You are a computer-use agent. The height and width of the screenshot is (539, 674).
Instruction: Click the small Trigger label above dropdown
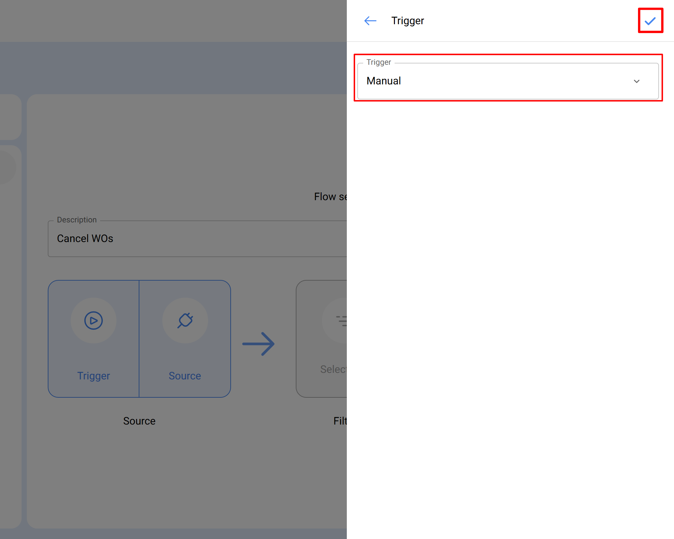point(379,62)
